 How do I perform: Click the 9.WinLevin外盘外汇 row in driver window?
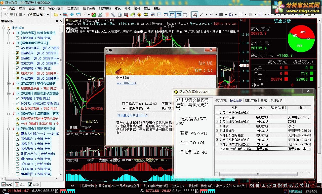click(263, 149)
